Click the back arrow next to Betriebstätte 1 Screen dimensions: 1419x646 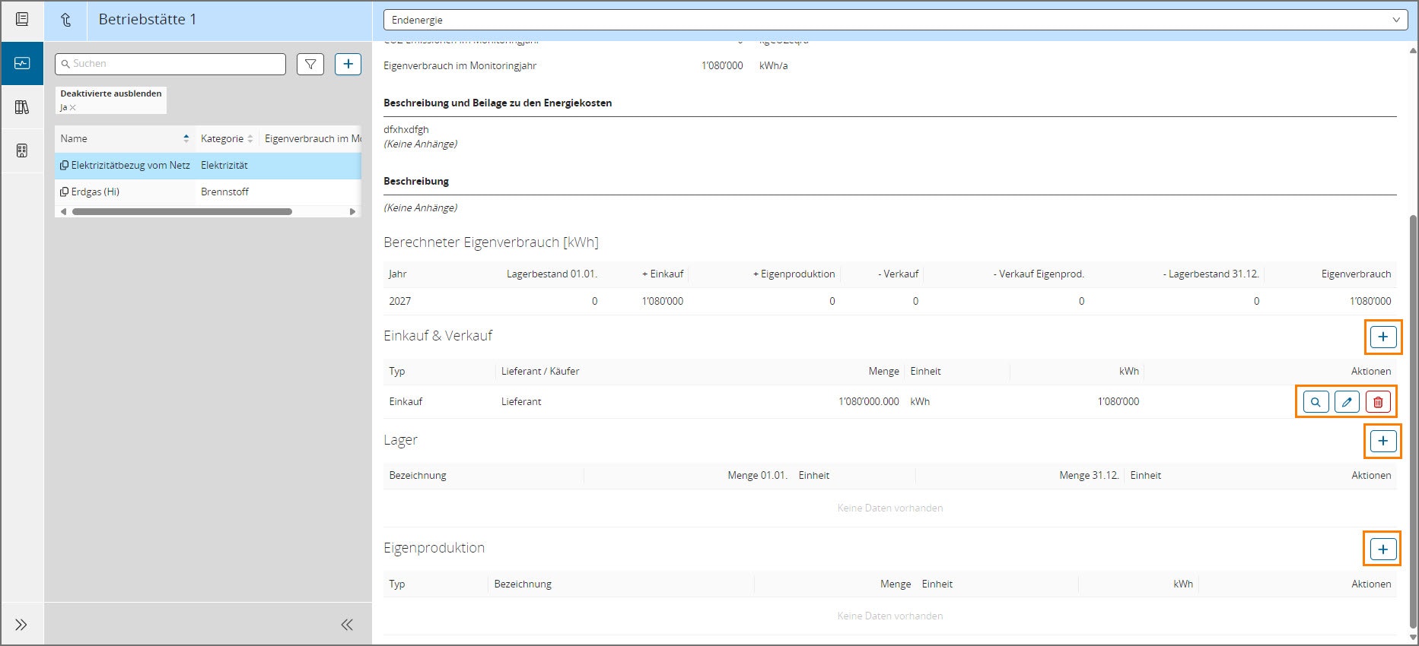coord(66,21)
